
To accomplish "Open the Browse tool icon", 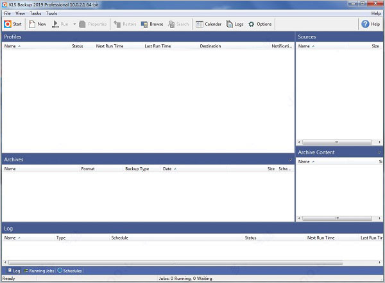I will click(x=144, y=24).
